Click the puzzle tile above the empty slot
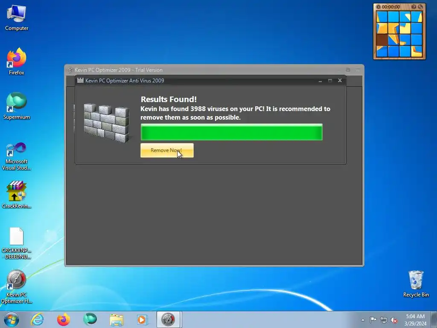Screen dimensions: 437x328 tap(382, 28)
